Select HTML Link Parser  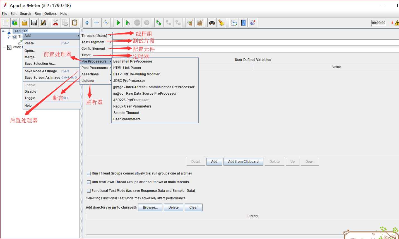tap(155, 68)
